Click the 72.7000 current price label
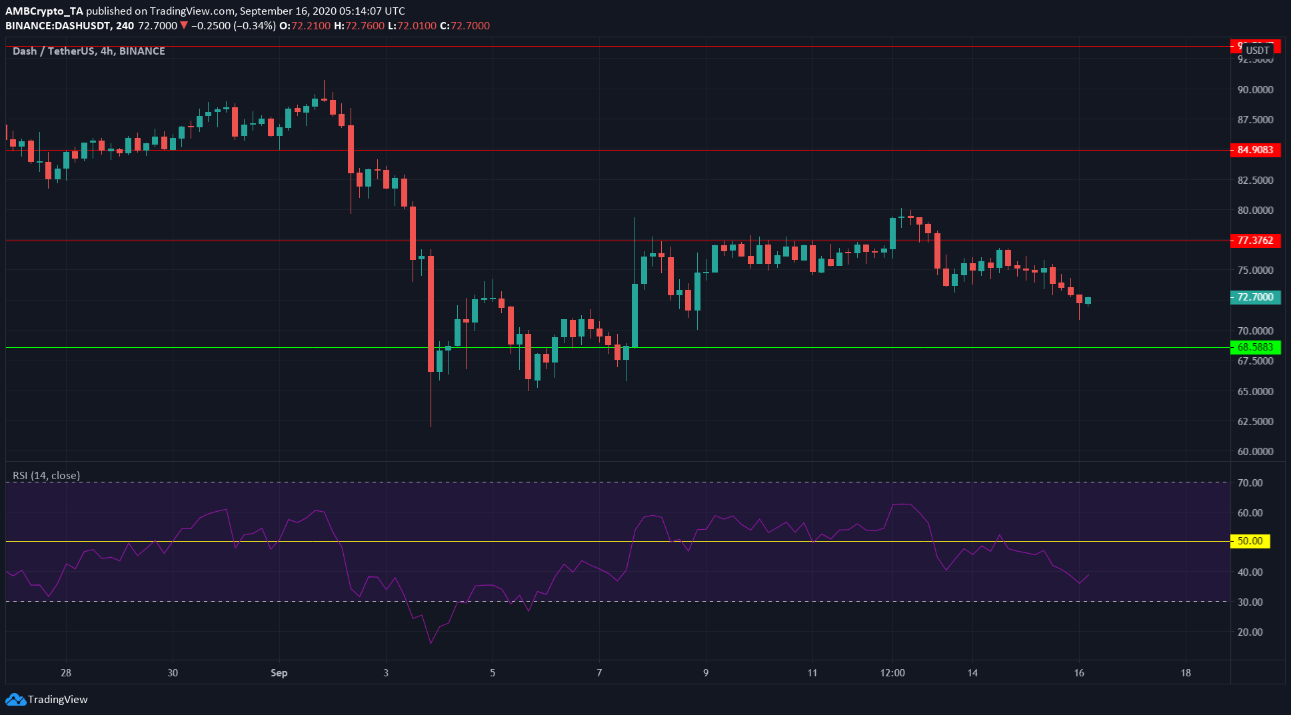1291x715 pixels. tap(1255, 297)
